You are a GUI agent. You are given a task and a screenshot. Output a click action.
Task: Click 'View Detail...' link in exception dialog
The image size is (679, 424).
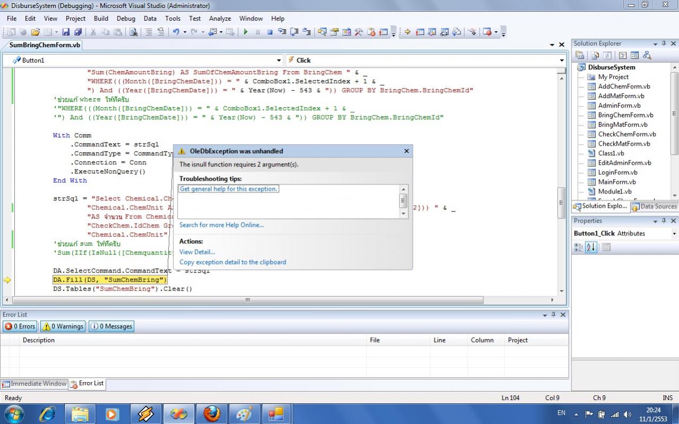pos(197,252)
